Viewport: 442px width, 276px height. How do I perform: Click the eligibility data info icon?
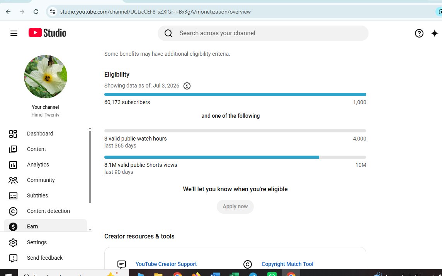tap(187, 86)
